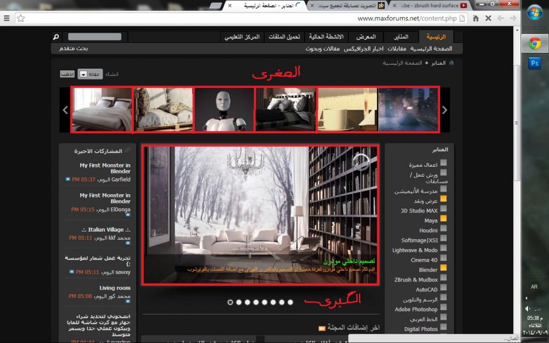Screen dimensions: 549x343
Task: Open Photoshop from the taskbar
Action: (x=535, y=63)
